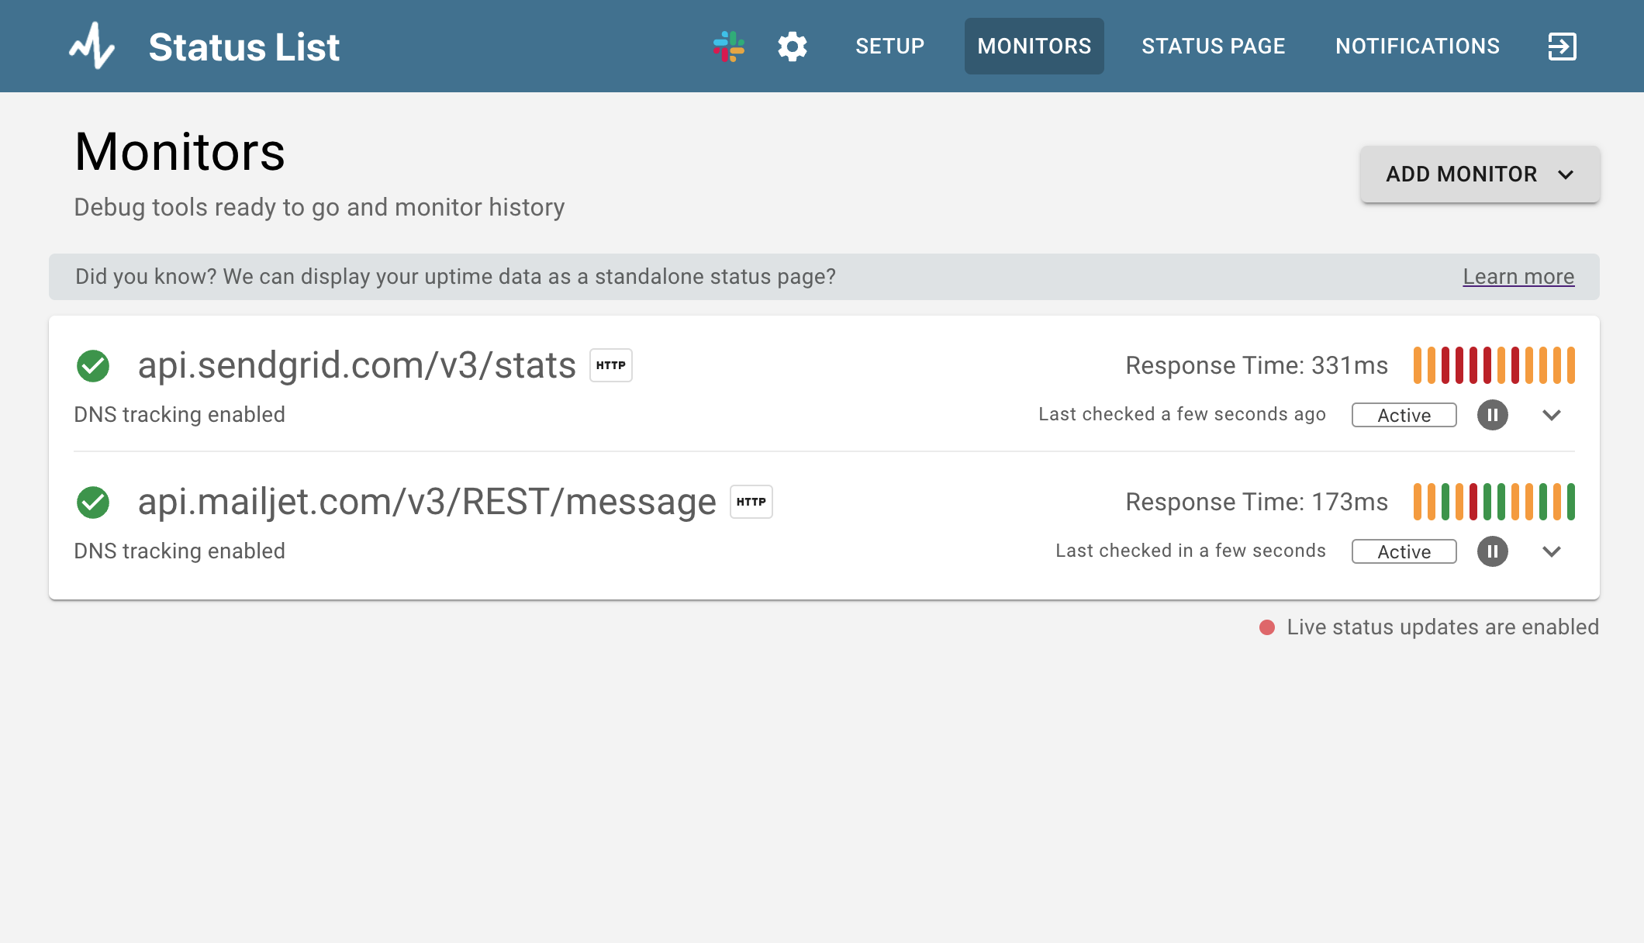Open the Status Page tab
Viewport: 1644px width, 943px height.
point(1214,47)
